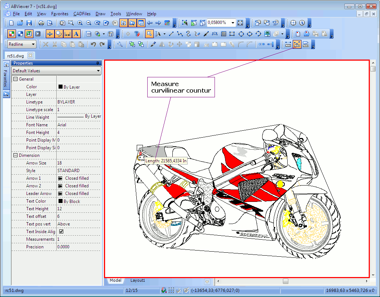Open the Tools menu
This screenshot has height=297, width=380.
pos(116,14)
